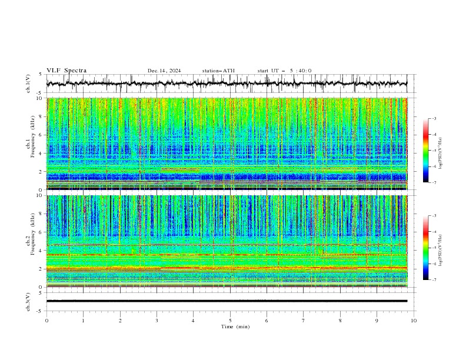Click the "start UT = 5 :40: 0" label

click(x=284, y=71)
